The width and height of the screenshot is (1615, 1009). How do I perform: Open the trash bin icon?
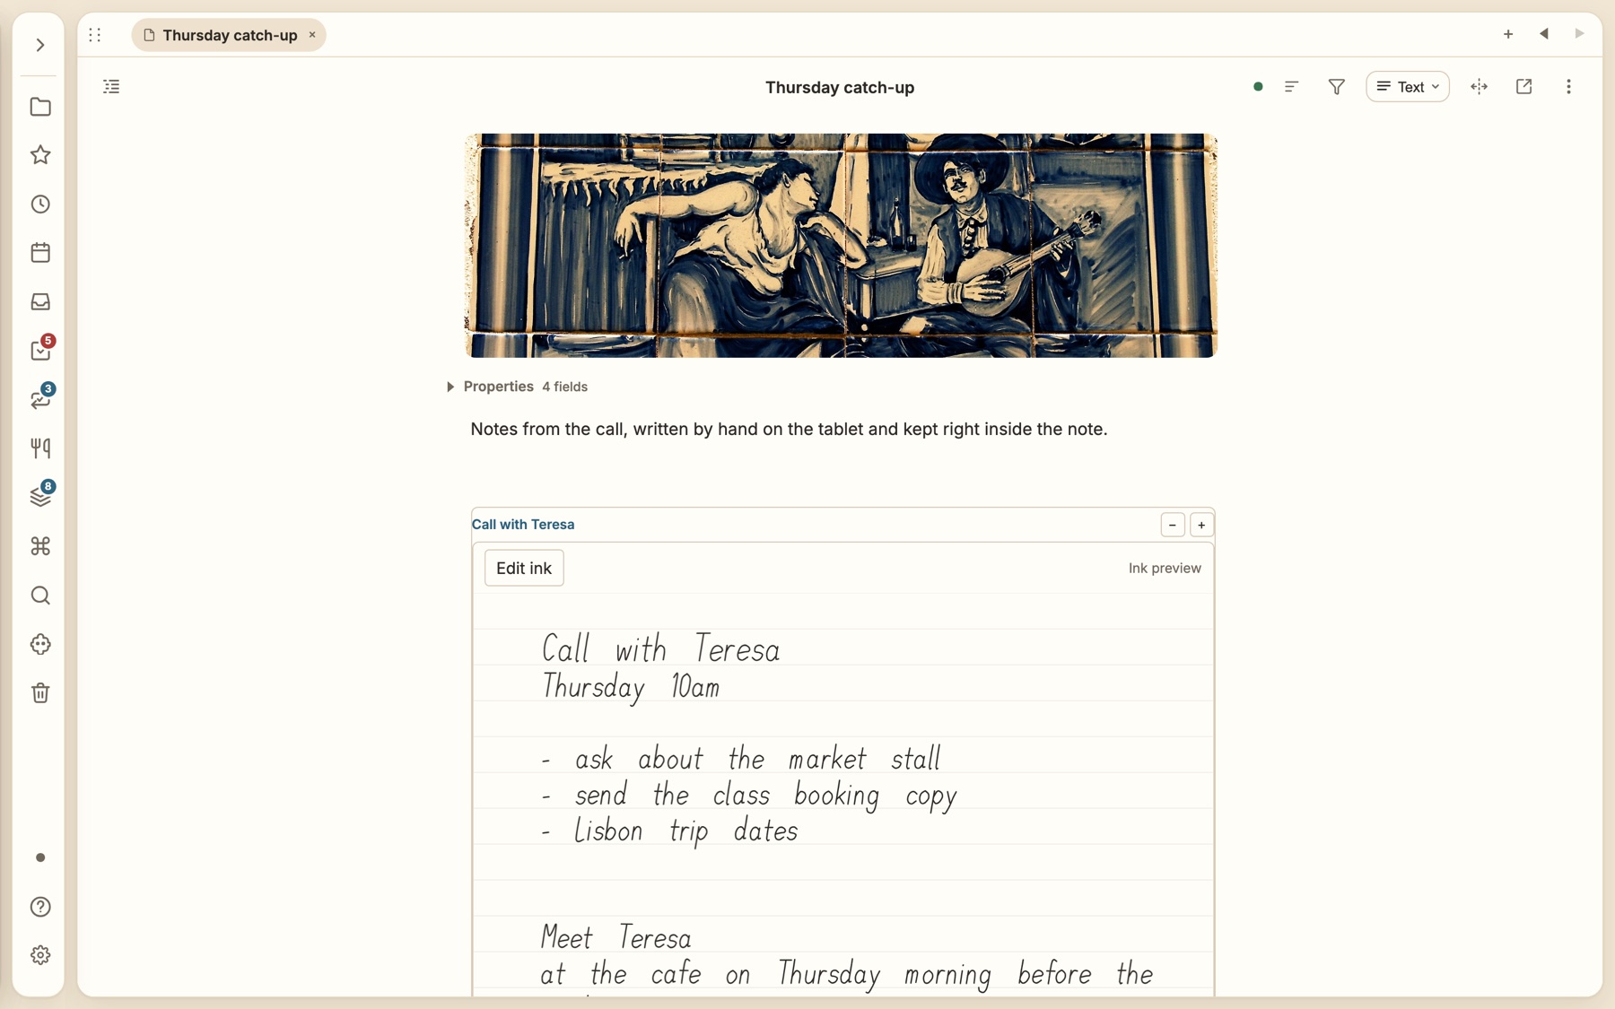(40, 693)
